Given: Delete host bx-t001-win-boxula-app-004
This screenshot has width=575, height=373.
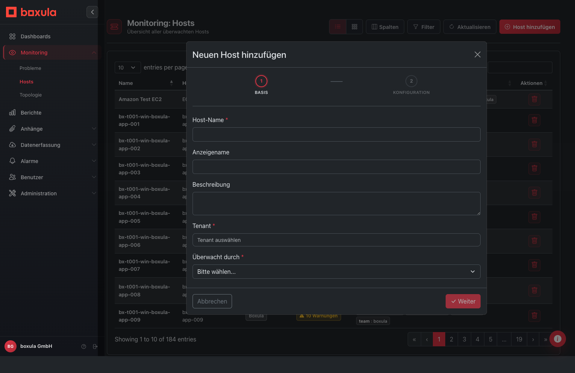Looking at the screenshot, I should 534,193.
